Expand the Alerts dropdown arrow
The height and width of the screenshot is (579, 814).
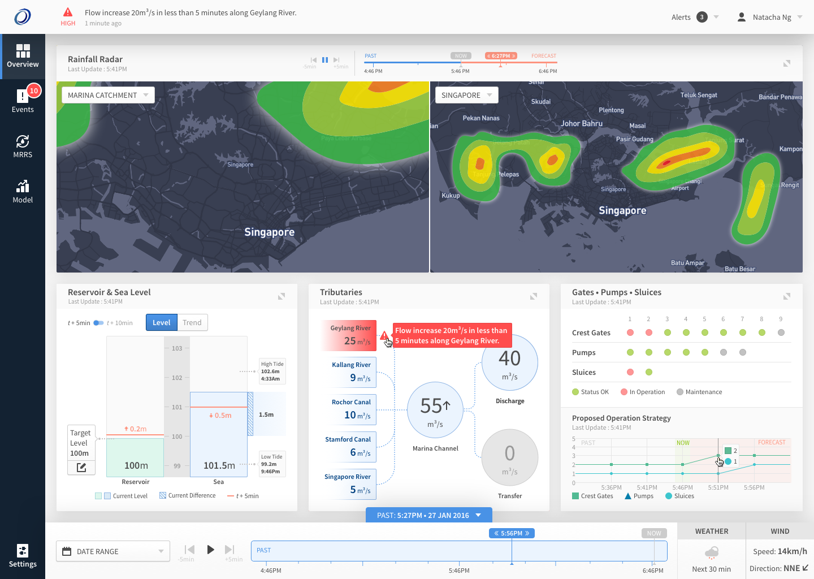pos(716,17)
